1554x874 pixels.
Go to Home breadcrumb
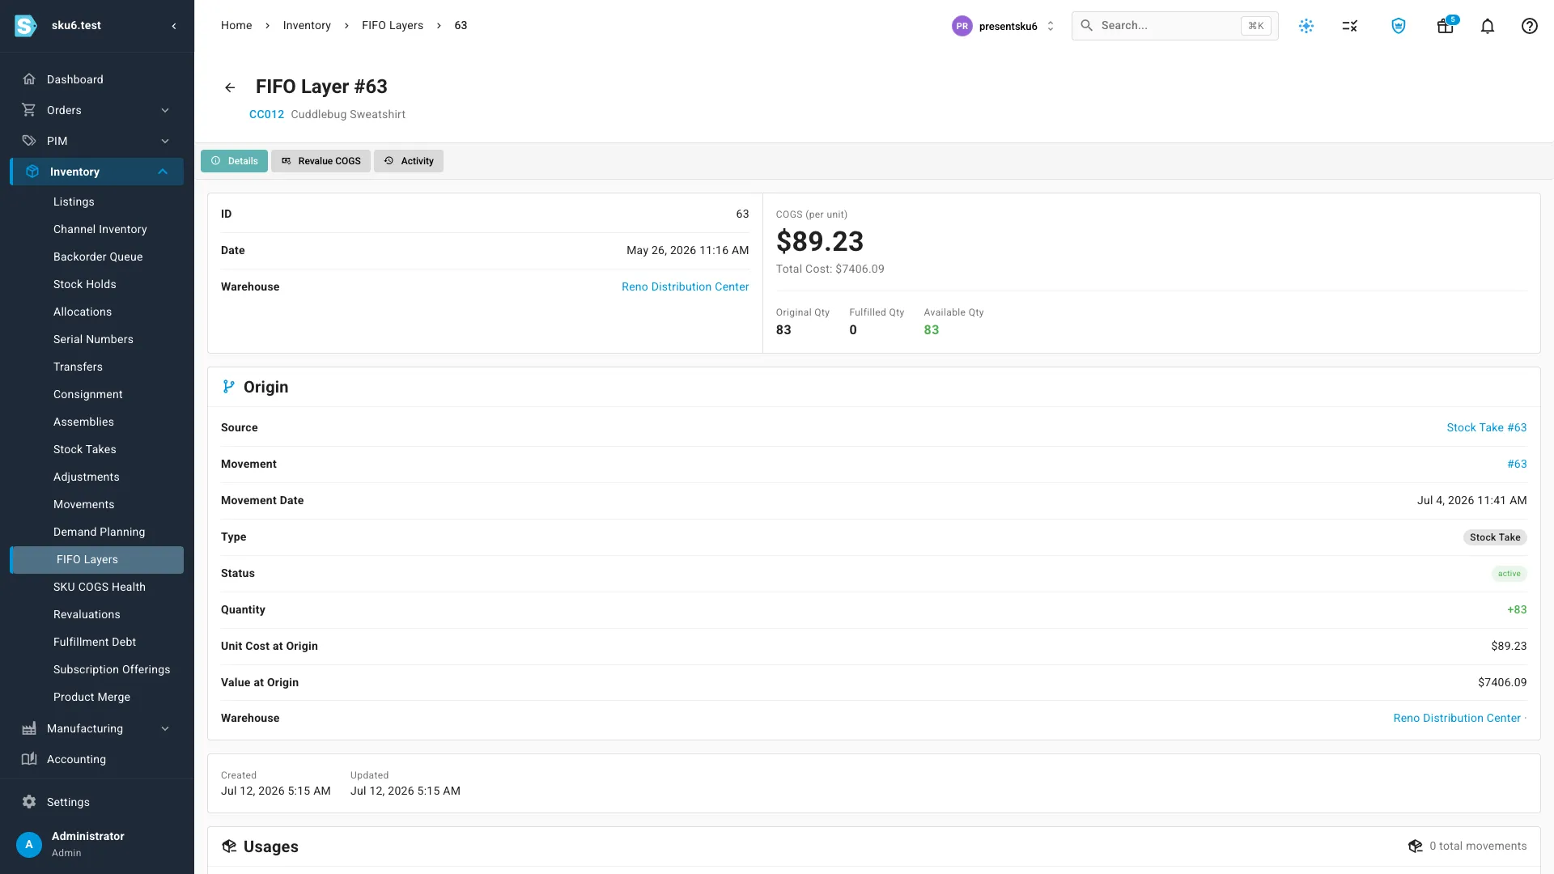pyautogui.click(x=236, y=25)
